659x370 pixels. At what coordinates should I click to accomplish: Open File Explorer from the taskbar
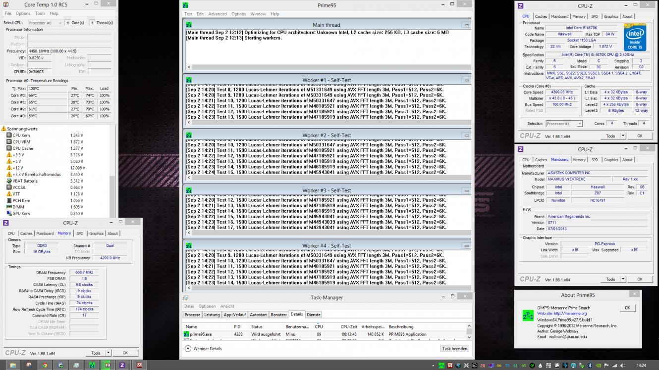(x=12, y=365)
